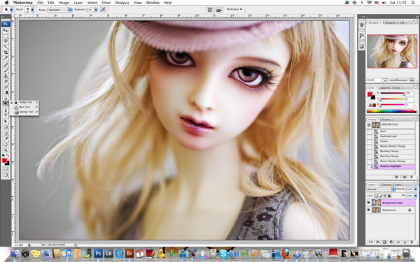Open the Filter menu
Viewport: 420px width, 262px height.
coord(106,3)
